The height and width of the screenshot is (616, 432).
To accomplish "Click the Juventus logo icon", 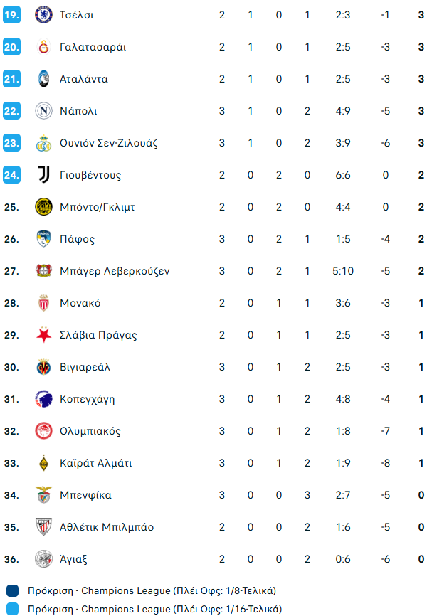I will coord(43,175).
